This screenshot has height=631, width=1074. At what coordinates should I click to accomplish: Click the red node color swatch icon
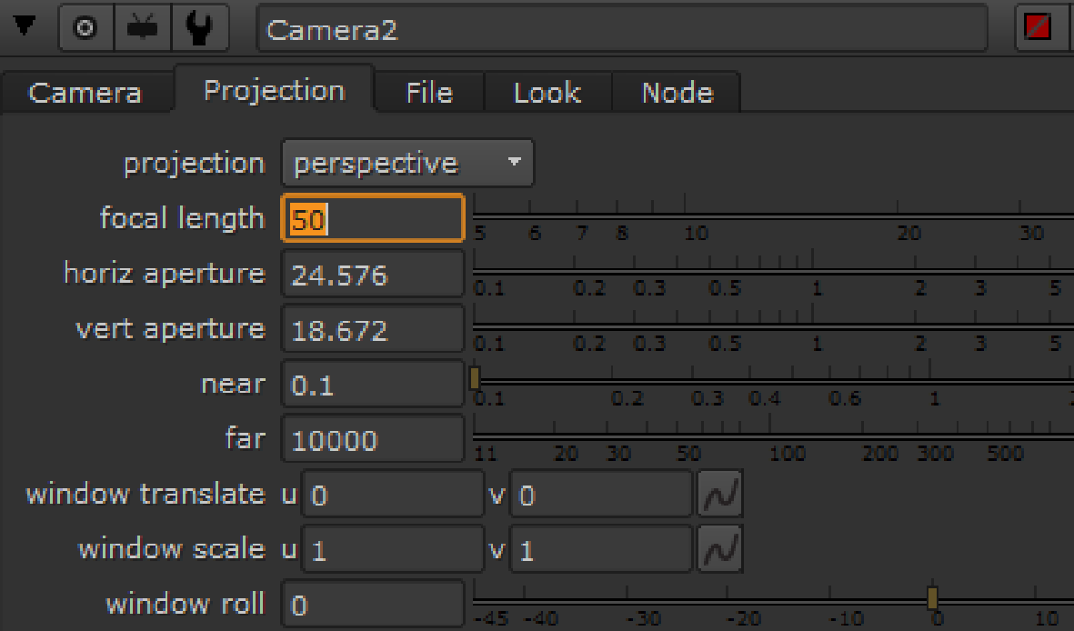[x=1038, y=28]
